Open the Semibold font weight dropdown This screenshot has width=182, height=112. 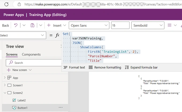coord(148,25)
